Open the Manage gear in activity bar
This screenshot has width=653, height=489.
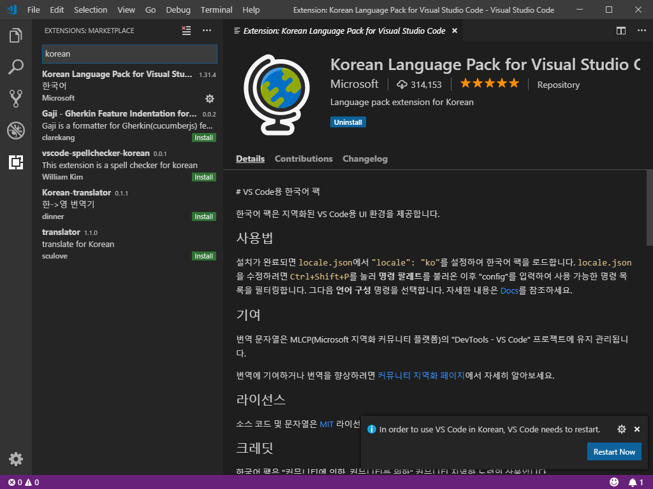16,459
